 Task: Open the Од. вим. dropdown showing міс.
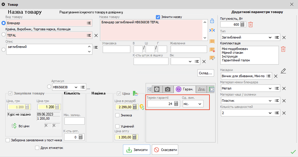tap(199, 104)
